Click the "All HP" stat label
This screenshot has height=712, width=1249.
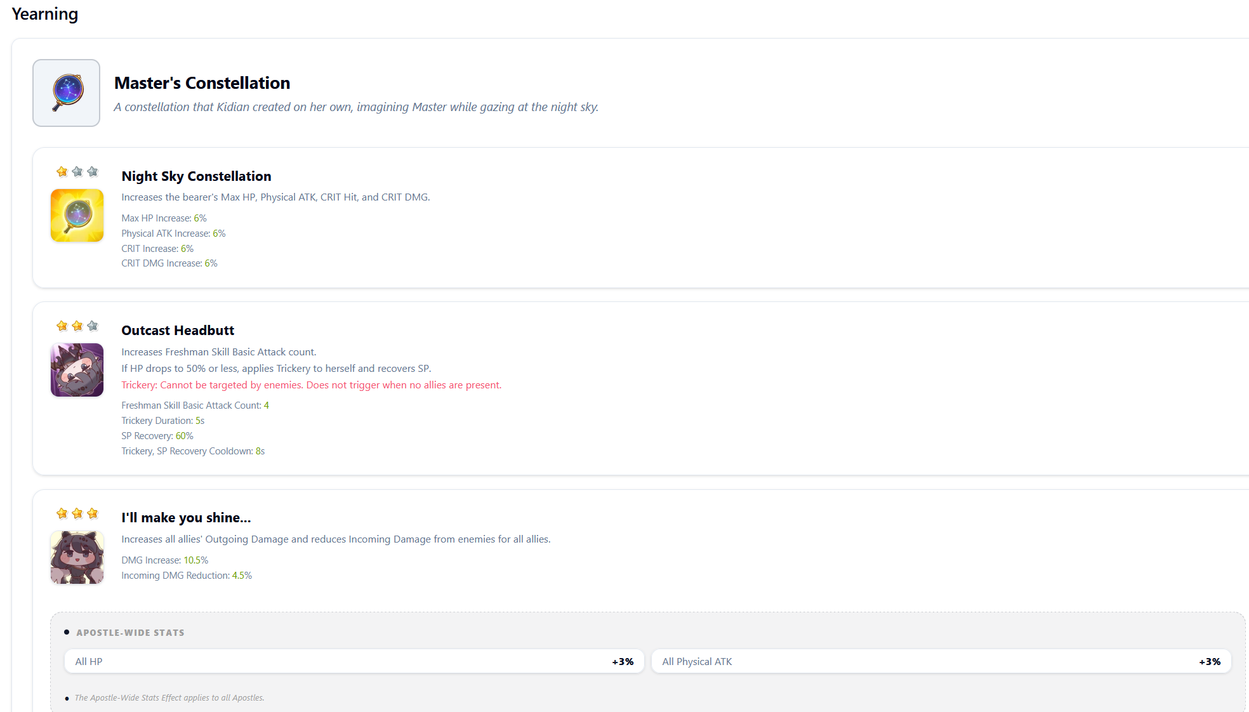pyautogui.click(x=89, y=661)
